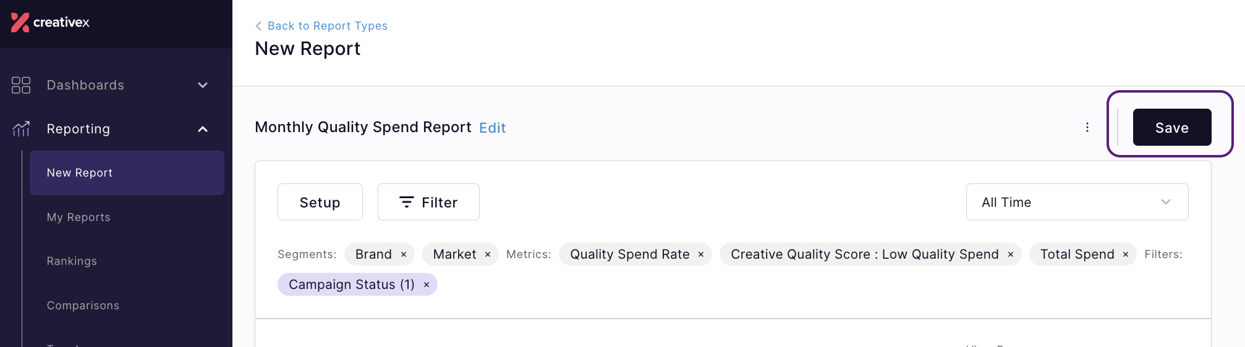Open the Filter panel button
The width and height of the screenshot is (1245, 347).
[428, 202]
